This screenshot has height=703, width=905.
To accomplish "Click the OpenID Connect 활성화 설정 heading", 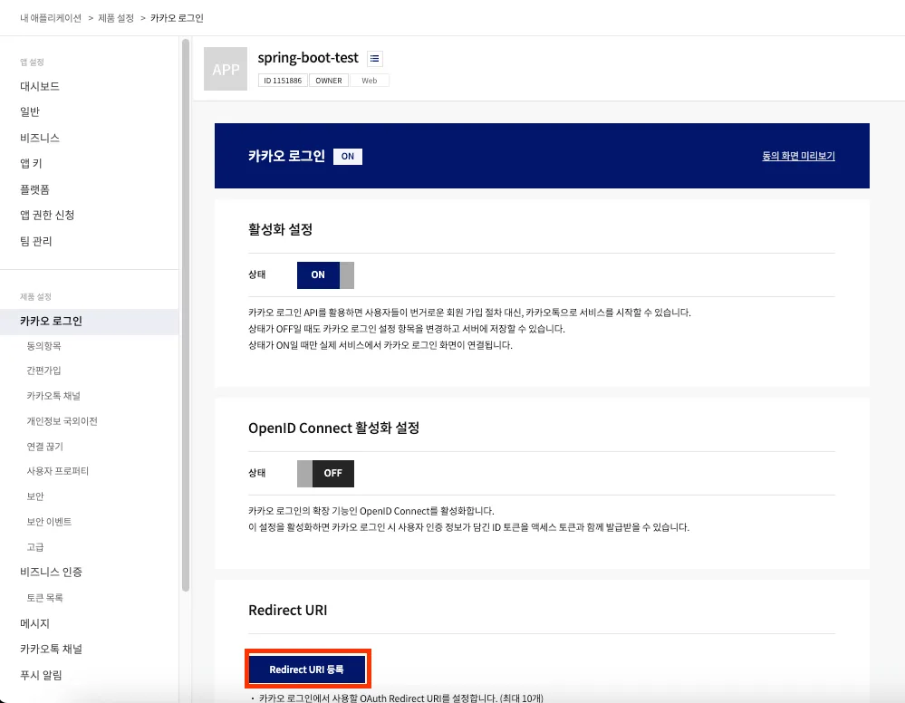I will [x=333, y=428].
